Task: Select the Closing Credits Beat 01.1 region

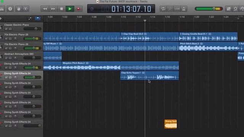Action: click(208, 37)
